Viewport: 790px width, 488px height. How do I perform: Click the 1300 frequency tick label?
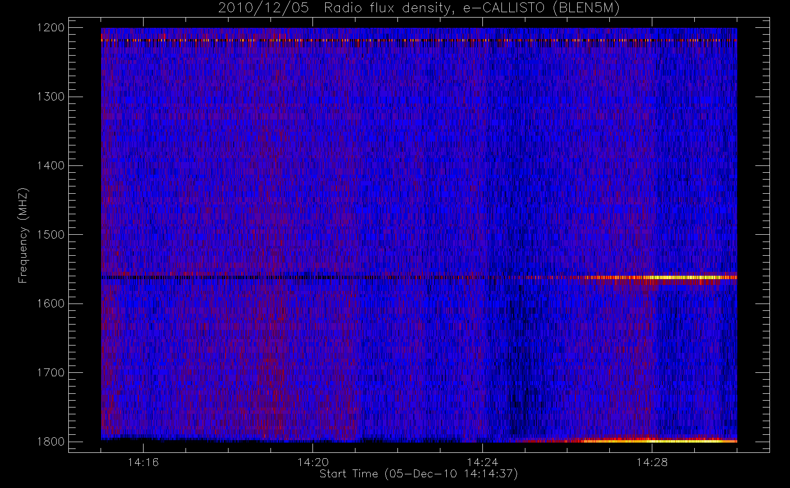pos(51,97)
